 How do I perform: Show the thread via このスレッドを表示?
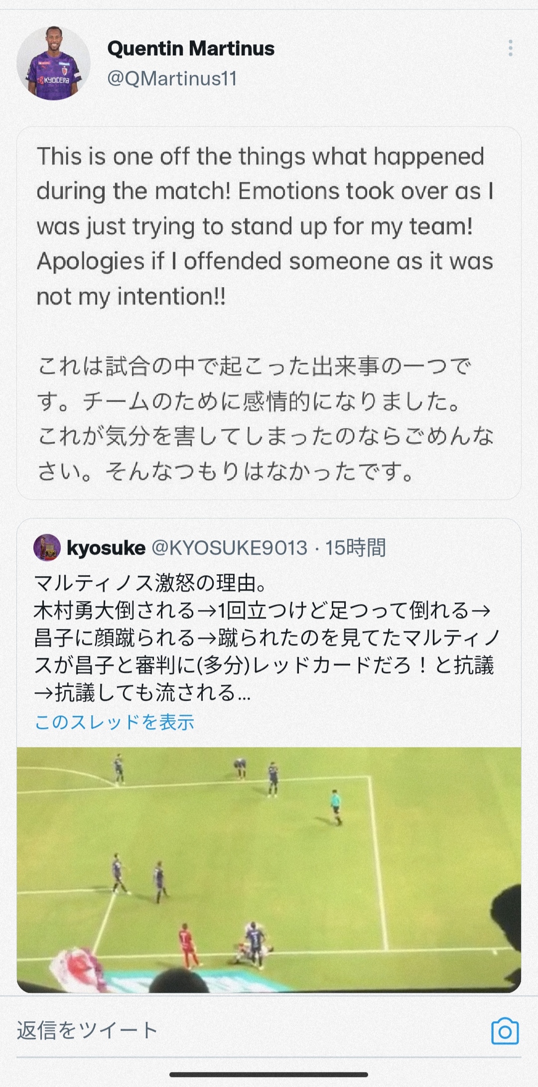(115, 722)
